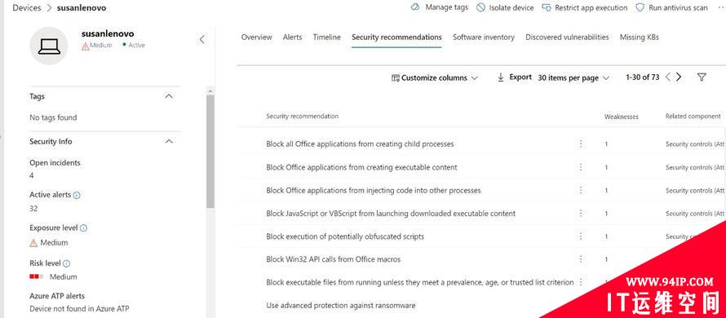Viewport: 726px width, 318px height.
Task: Click the Restrict app execution button
Action: pos(585,7)
